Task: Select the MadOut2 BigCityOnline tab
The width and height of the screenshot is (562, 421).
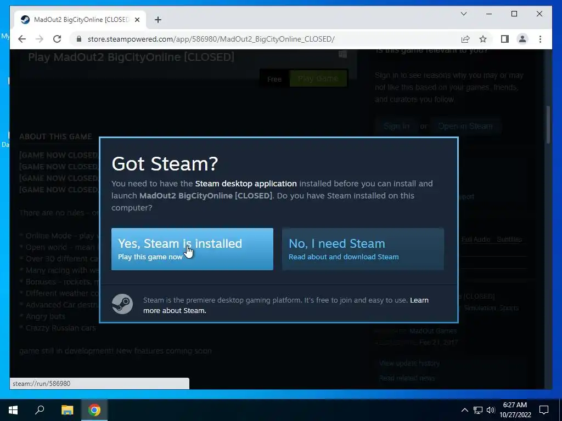Action: tap(80, 20)
